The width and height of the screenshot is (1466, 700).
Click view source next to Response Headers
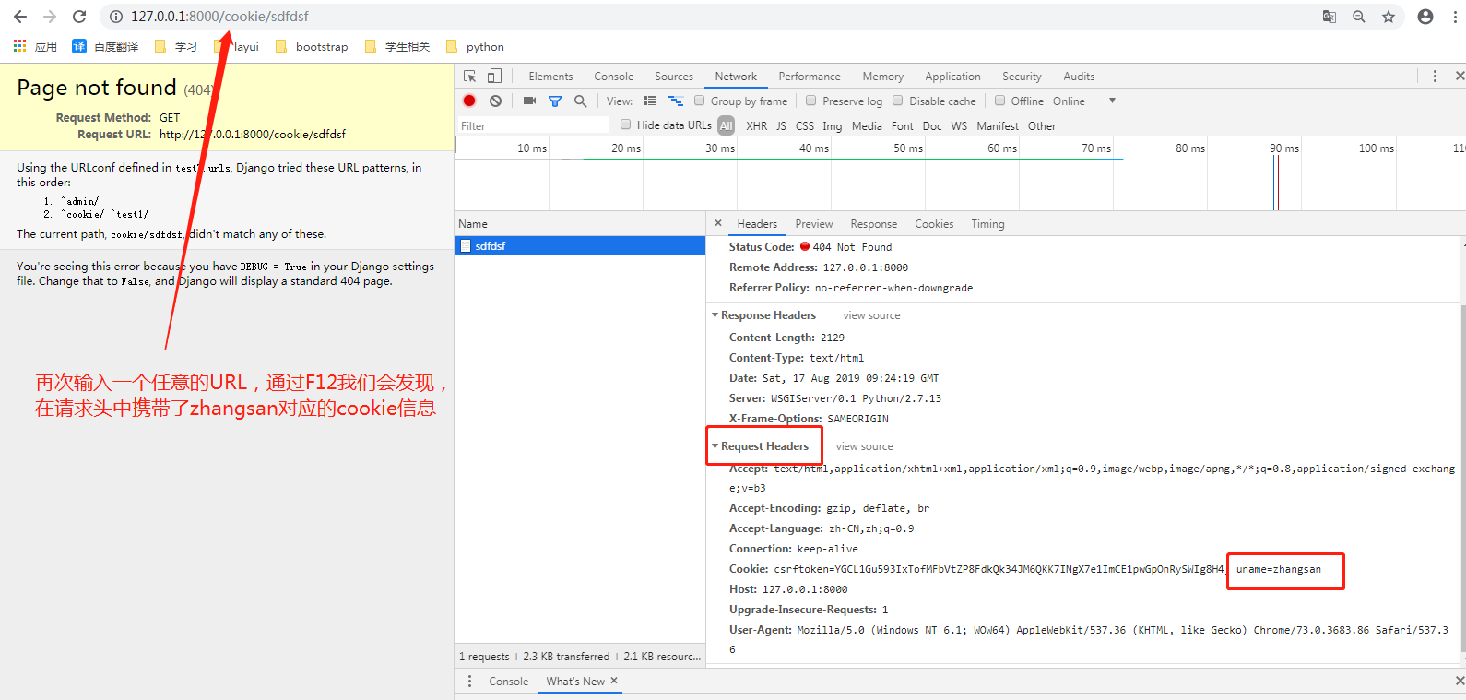[x=871, y=315]
